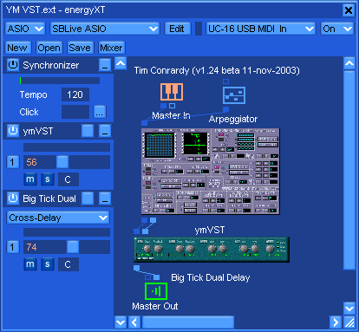Click the Master Out filled input connector
This screenshot has height=332, width=359.
point(156,277)
